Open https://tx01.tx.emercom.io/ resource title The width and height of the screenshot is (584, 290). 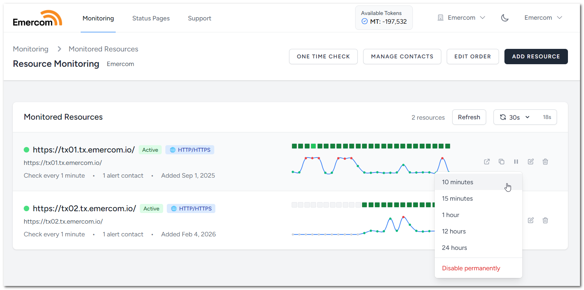pos(84,150)
